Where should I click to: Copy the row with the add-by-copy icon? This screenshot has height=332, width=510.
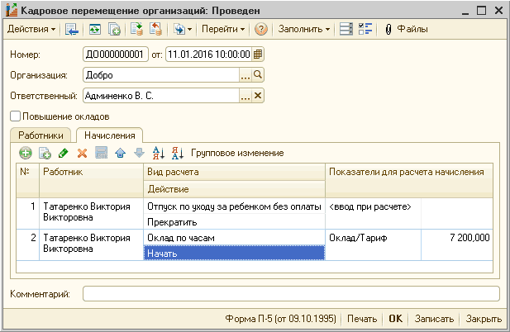(45, 153)
